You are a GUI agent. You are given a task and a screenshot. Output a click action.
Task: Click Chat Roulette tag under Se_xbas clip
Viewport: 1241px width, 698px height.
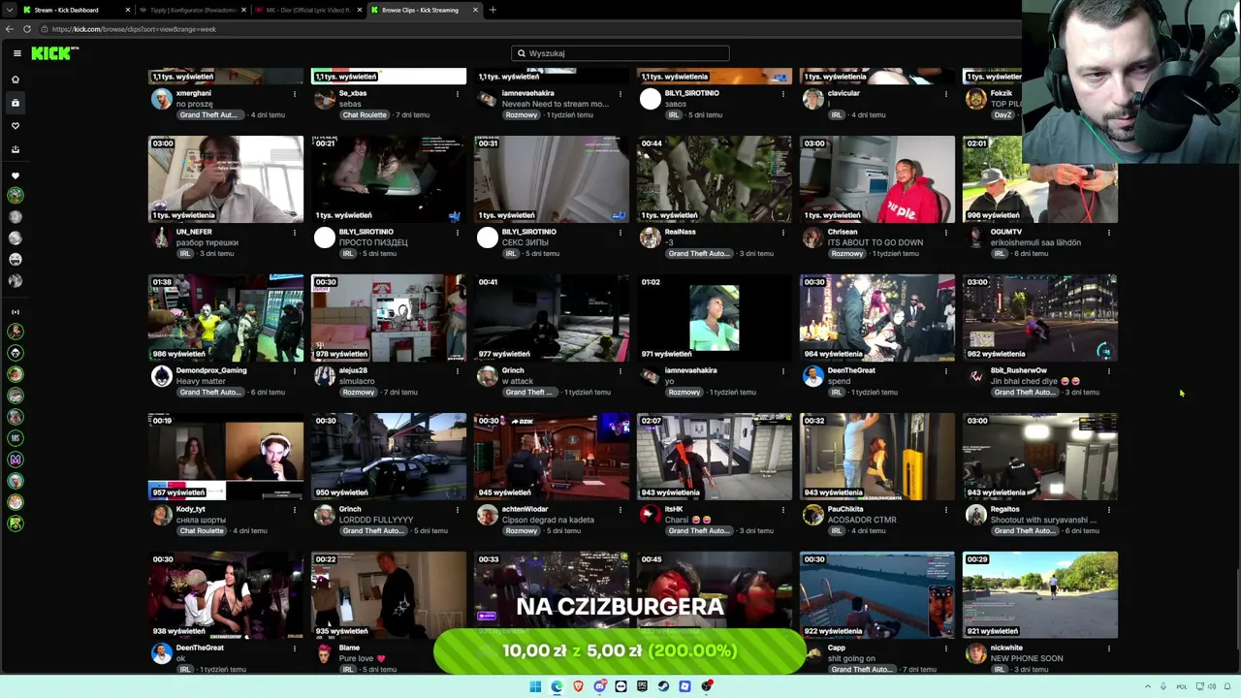(x=365, y=114)
